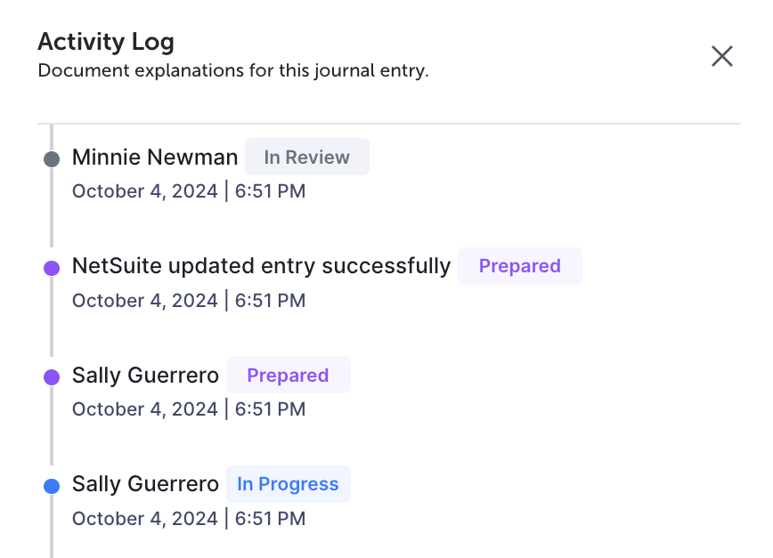Select the Activity Log title heading
The width and height of the screenshot is (773, 558).
click(x=105, y=41)
